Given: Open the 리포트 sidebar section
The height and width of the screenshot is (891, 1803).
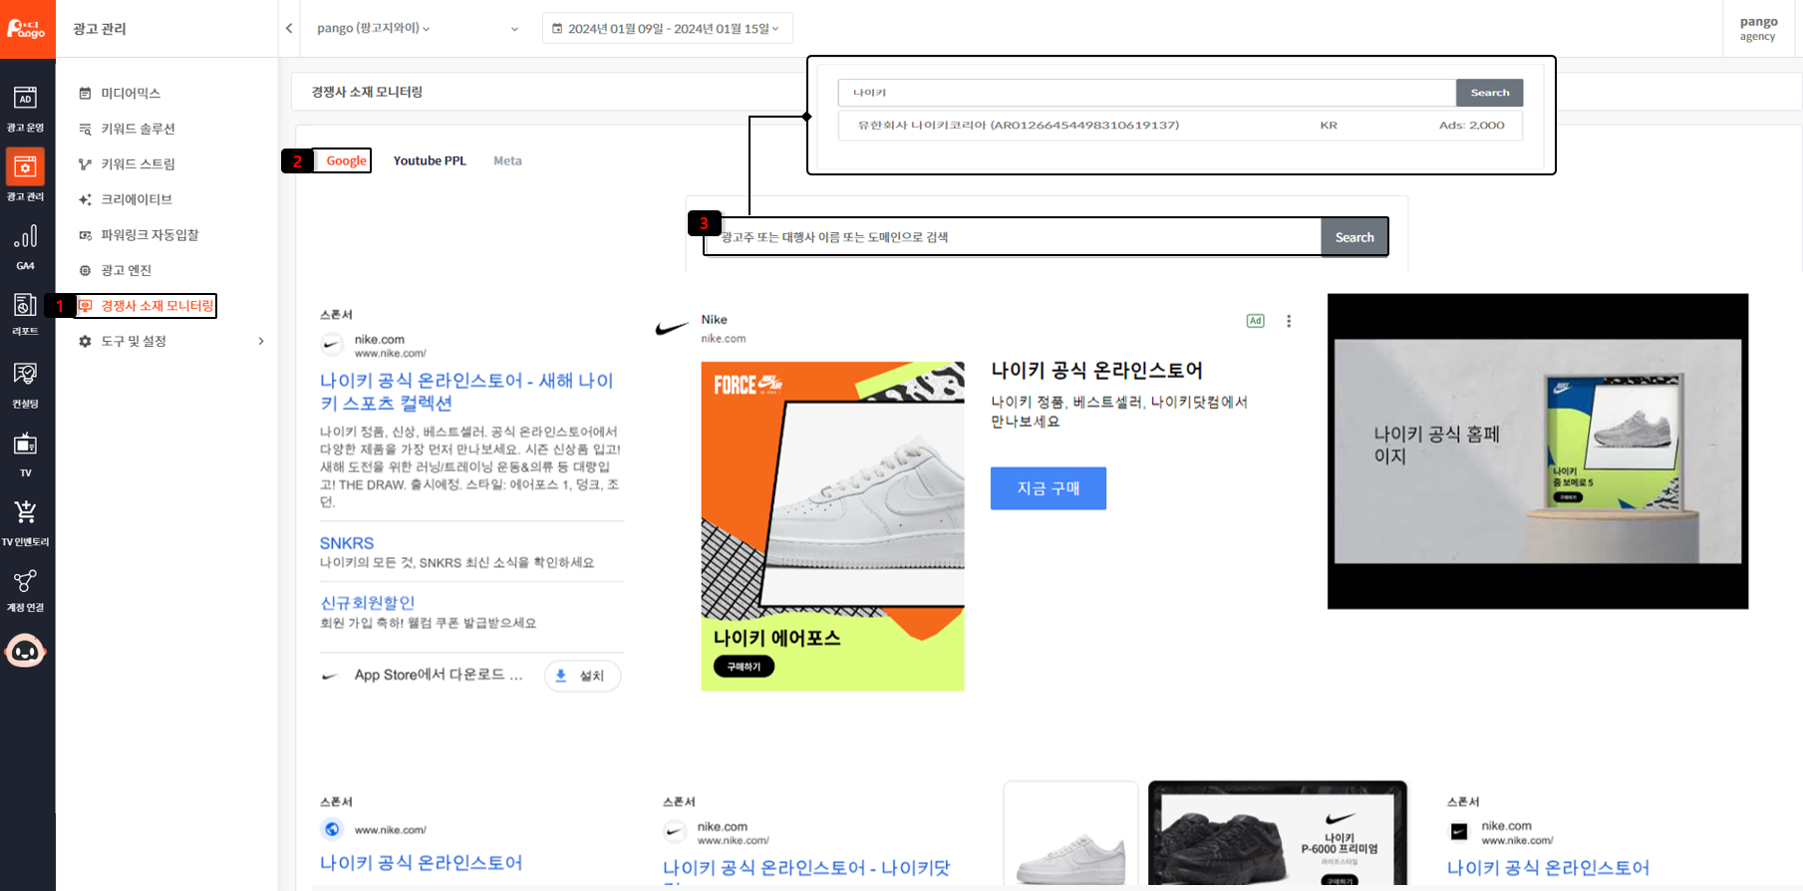Looking at the screenshot, I should pos(26,314).
